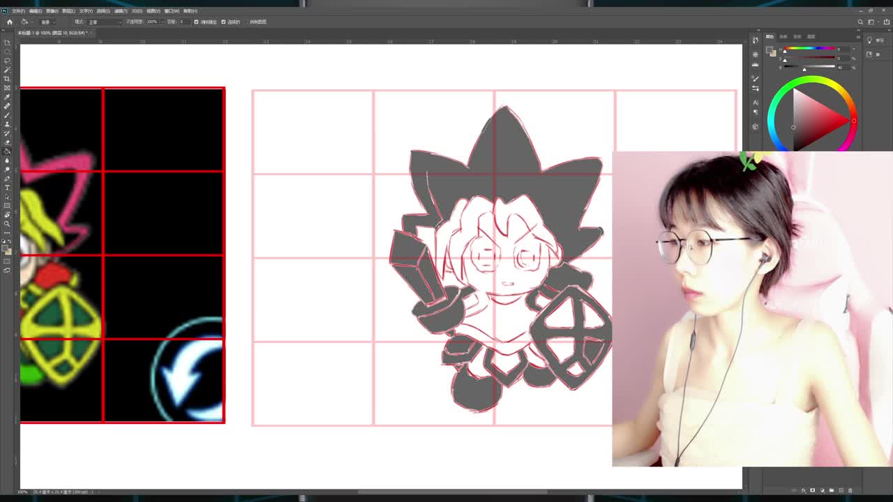Click the foreground color swatch in toolbar
Screen dimensions: 893x502
click(5, 248)
